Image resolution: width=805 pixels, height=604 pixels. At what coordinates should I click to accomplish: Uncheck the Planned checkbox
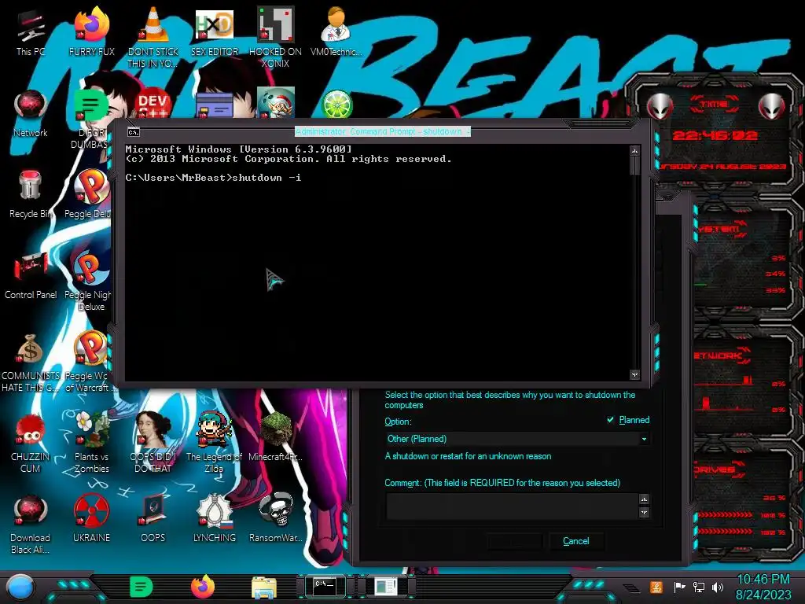pos(610,420)
